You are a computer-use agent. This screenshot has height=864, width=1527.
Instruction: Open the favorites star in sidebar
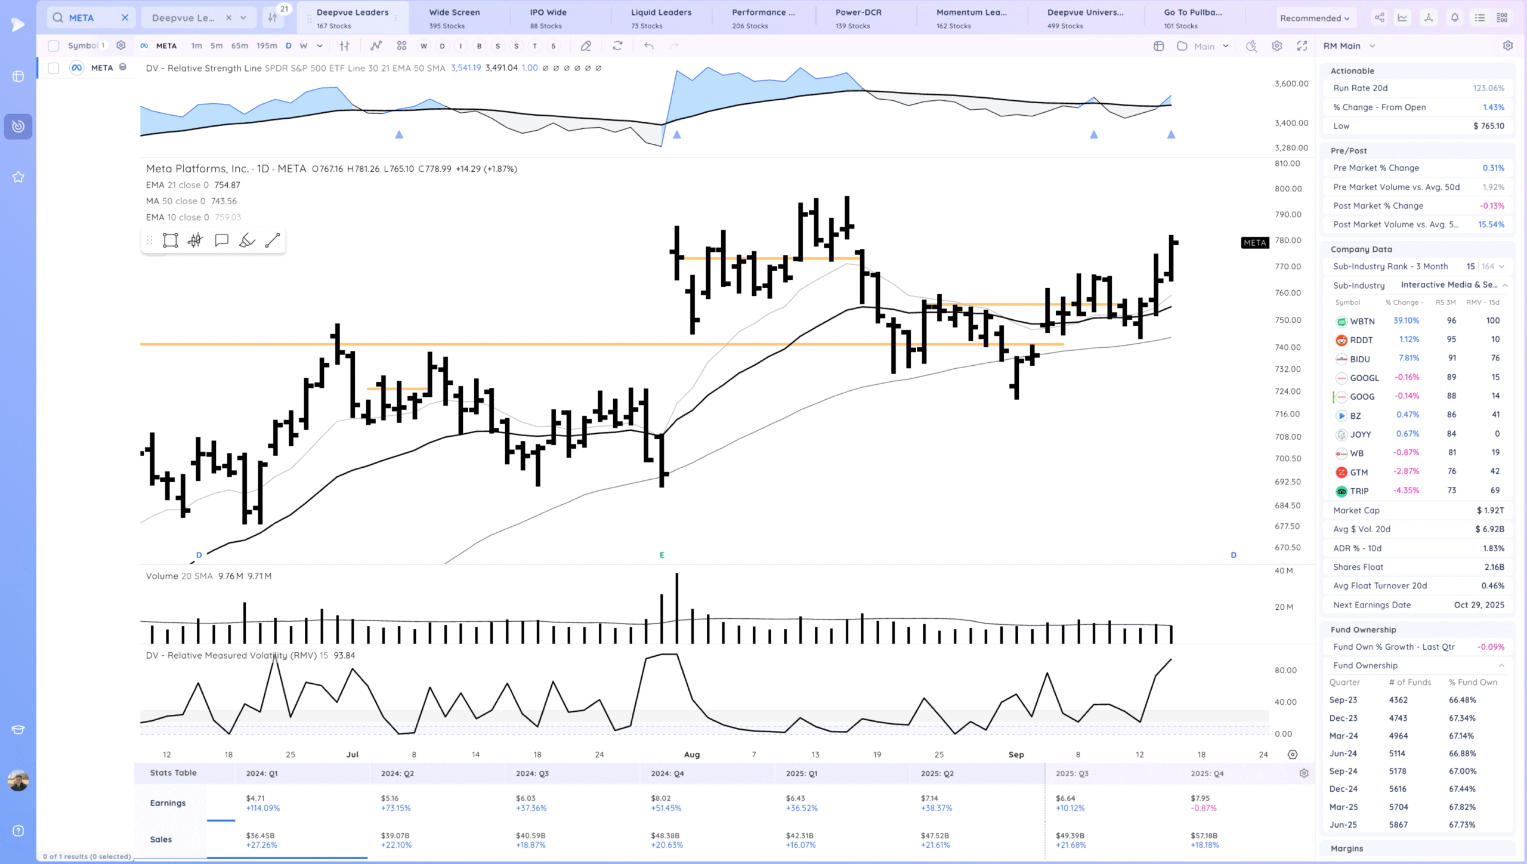18,177
